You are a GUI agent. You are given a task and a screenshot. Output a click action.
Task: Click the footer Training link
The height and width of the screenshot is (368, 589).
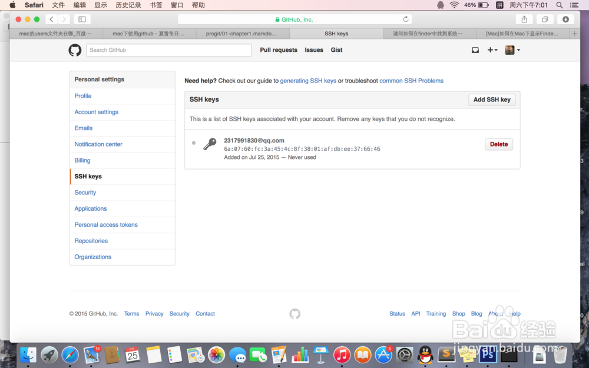[436, 314]
